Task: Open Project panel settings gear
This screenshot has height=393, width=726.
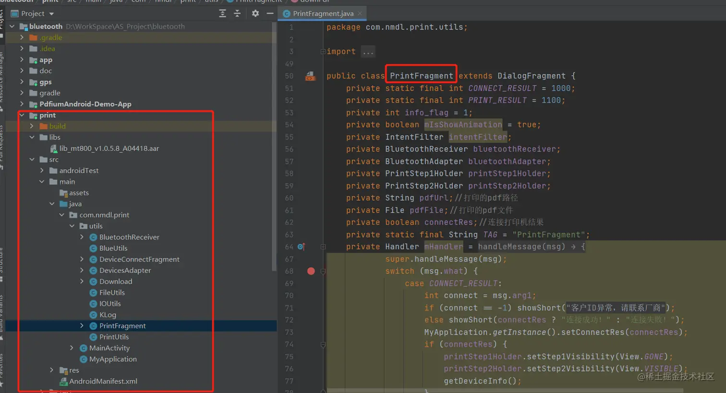Action: (x=255, y=13)
